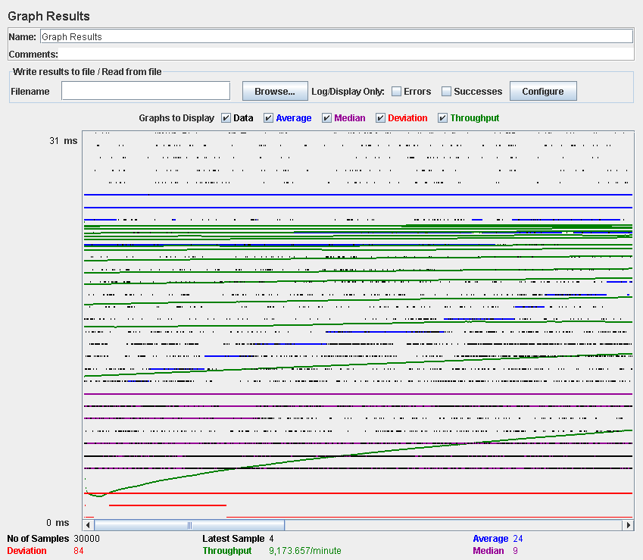The height and width of the screenshot is (560, 643).
Task: Toggle the Deviation graph checkbox
Action: (x=380, y=118)
